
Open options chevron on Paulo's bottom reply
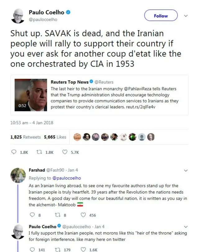186,227
